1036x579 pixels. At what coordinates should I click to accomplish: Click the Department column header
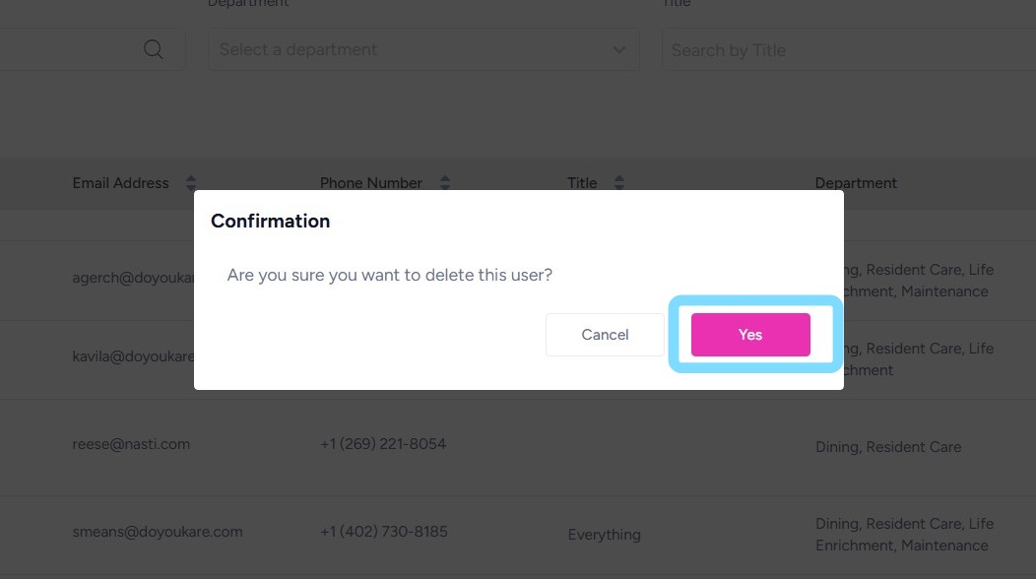pyautogui.click(x=856, y=183)
